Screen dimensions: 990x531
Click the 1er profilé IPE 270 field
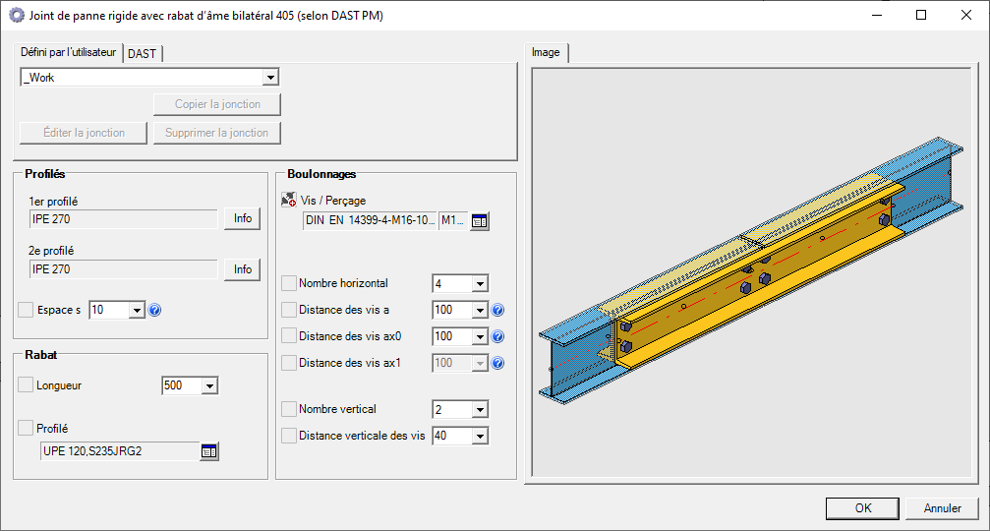click(x=123, y=219)
